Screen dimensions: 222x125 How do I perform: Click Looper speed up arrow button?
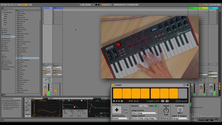click(x=162, y=110)
